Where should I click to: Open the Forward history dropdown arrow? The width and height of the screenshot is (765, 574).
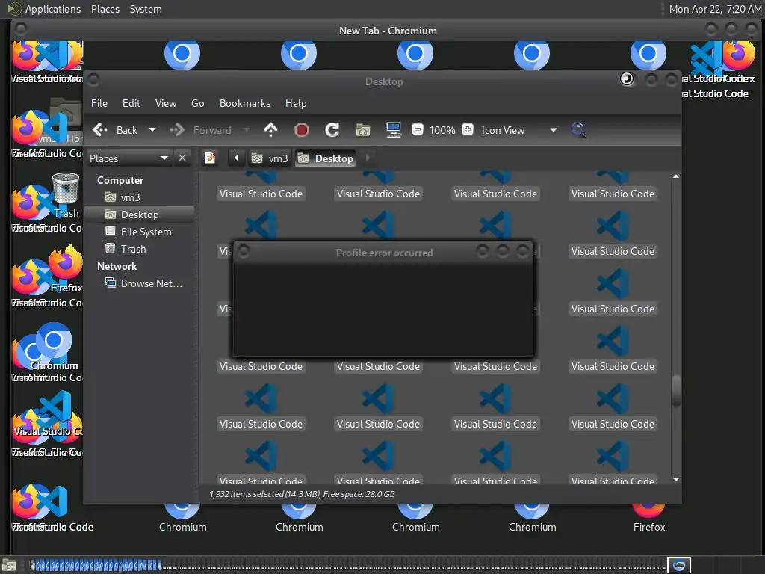pyautogui.click(x=247, y=130)
